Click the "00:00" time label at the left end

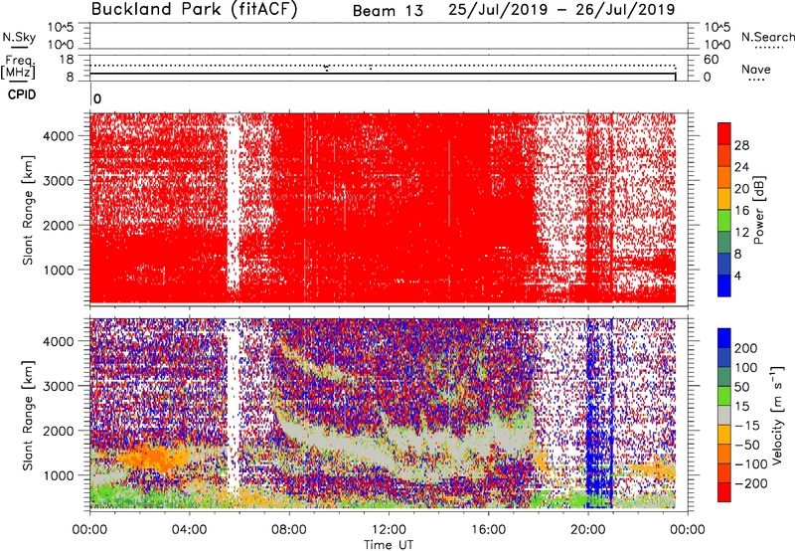[x=90, y=530]
